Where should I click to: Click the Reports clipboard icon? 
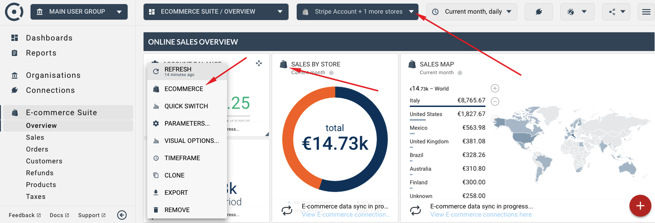(15, 53)
